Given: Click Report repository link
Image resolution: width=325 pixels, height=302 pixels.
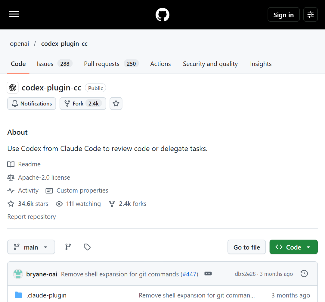Looking at the screenshot, I should [x=32, y=216].
